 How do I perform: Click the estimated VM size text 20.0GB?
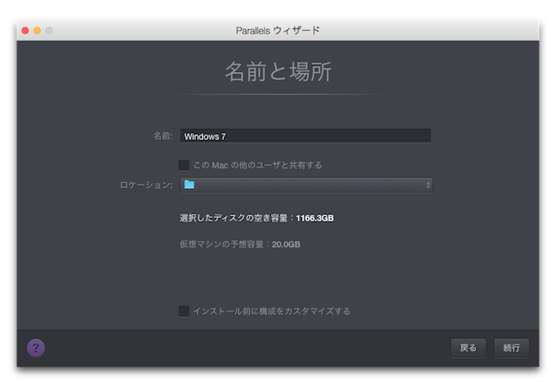[287, 245]
